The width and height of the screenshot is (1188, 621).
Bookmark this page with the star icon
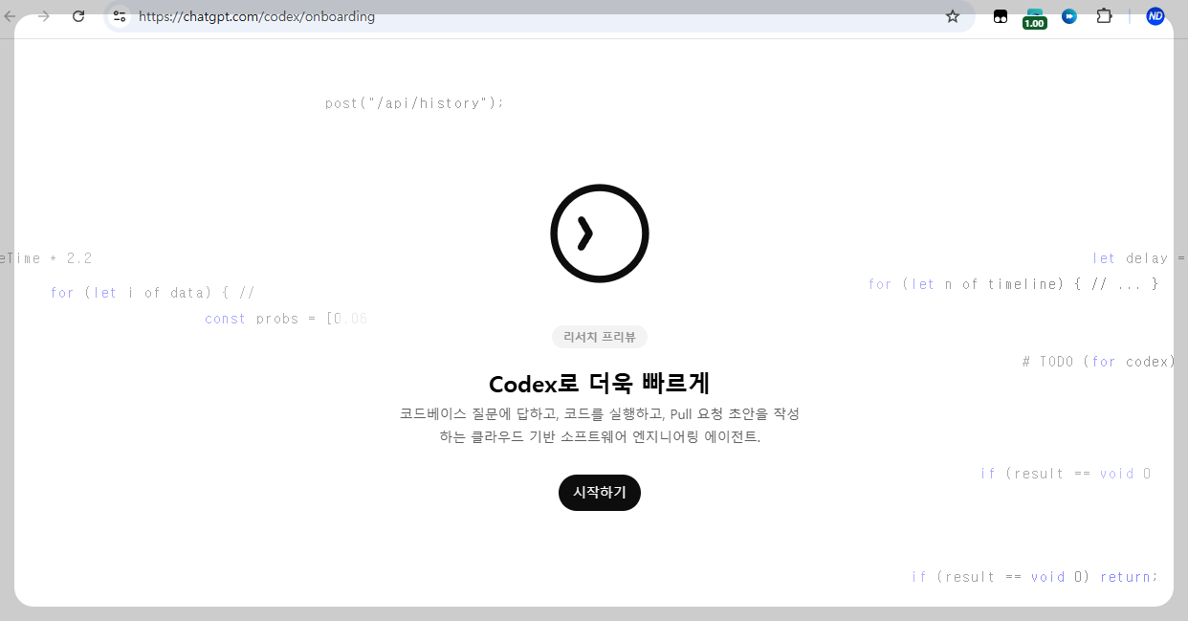click(953, 16)
